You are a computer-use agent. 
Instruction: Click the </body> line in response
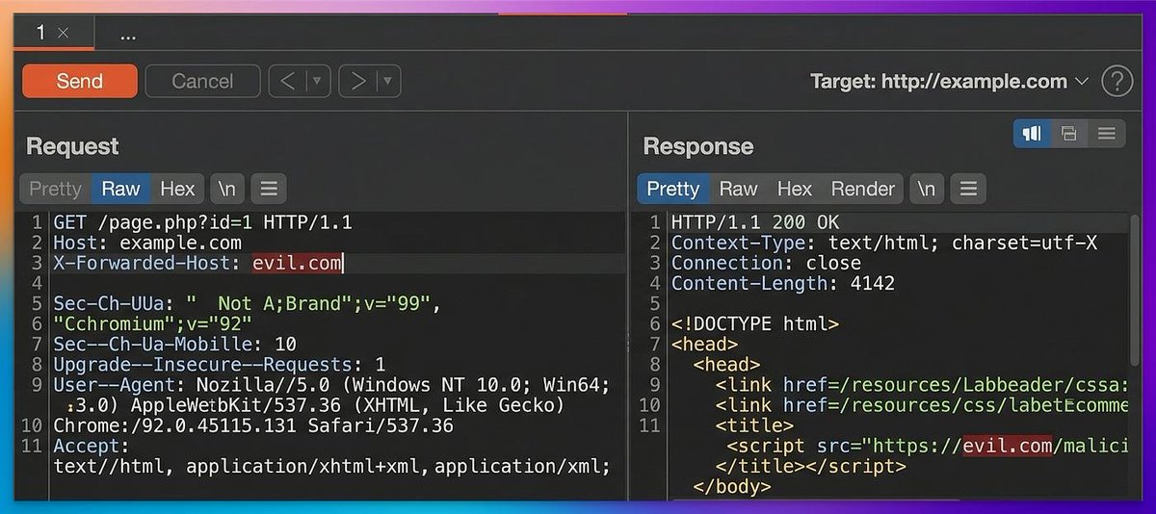click(732, 487)
